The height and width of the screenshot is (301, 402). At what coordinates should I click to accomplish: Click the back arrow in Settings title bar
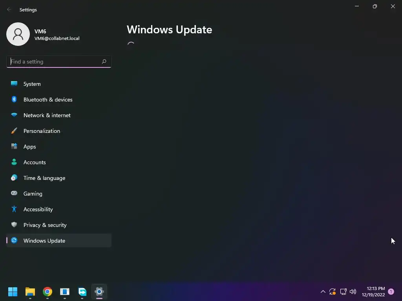click(9, 9)
